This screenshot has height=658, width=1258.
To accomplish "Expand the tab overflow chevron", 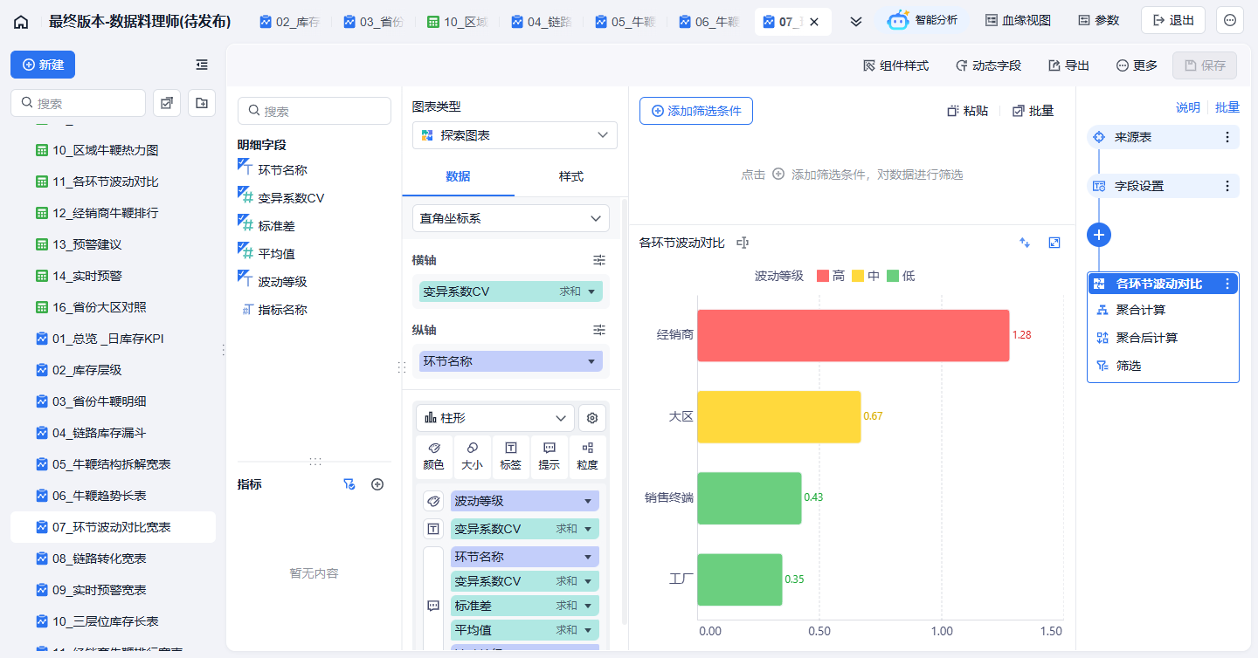I will point(856,22).
